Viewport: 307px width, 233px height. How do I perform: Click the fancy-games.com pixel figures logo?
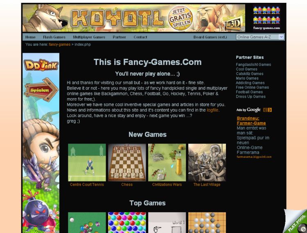point(266,18)
